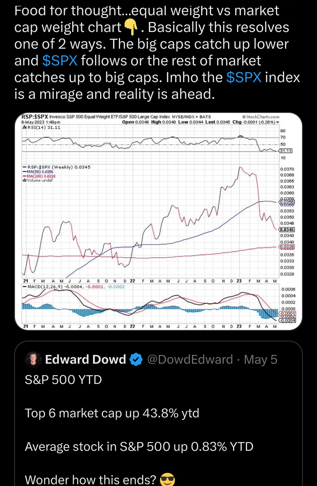Click the boxed 0.0345 last price label
The height and width of the screenshot is (486, 317).
(x=287, y=230)
